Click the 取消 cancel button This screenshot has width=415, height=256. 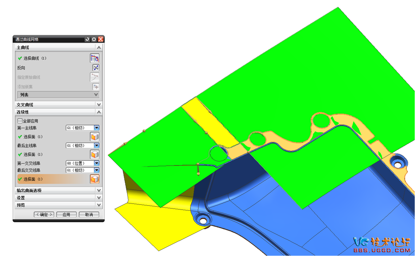pyautogui.click(x=89, y=215)
